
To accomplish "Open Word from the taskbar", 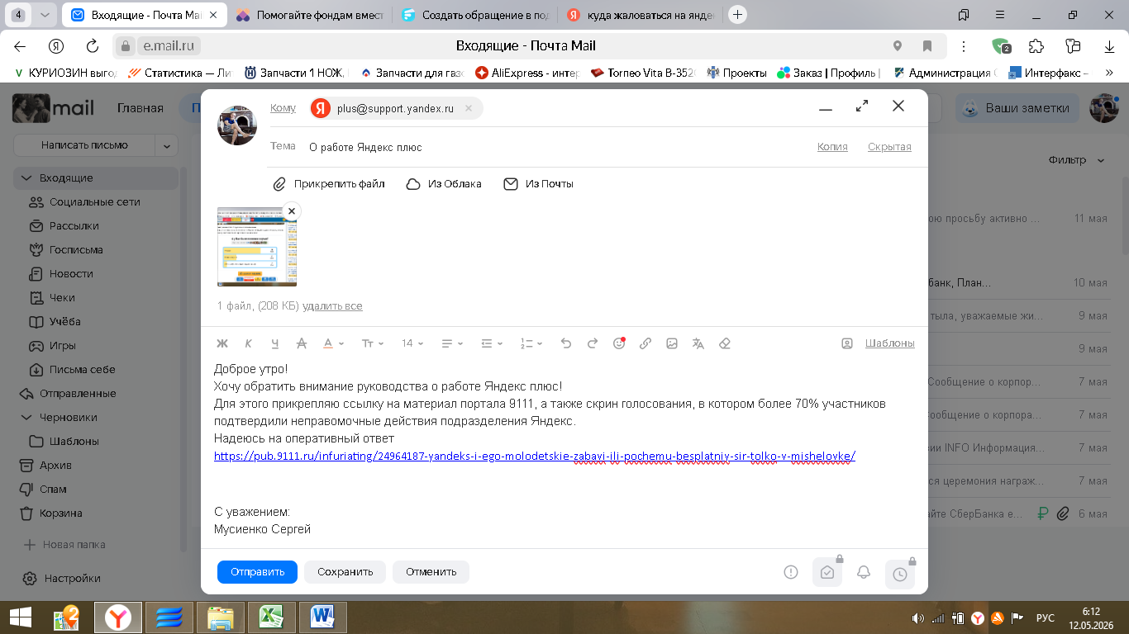I will click(x=323, y=617).
